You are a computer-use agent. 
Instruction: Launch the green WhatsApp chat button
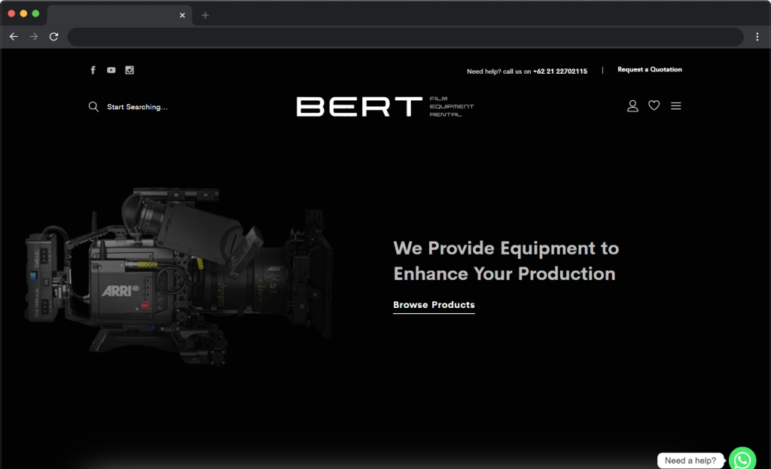[742, 459]
